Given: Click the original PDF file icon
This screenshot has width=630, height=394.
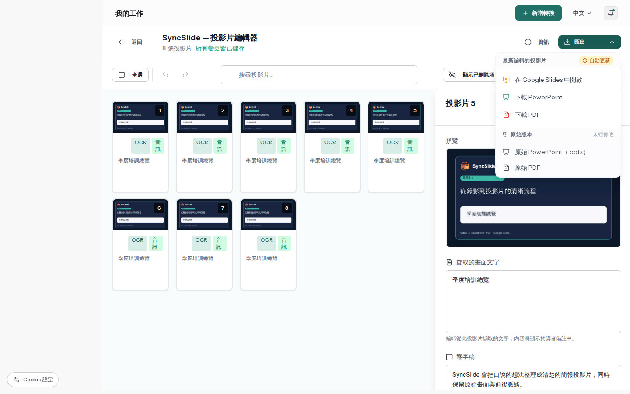Looking at the screenshot, I should pyautogui.click(x=506, y=168).
